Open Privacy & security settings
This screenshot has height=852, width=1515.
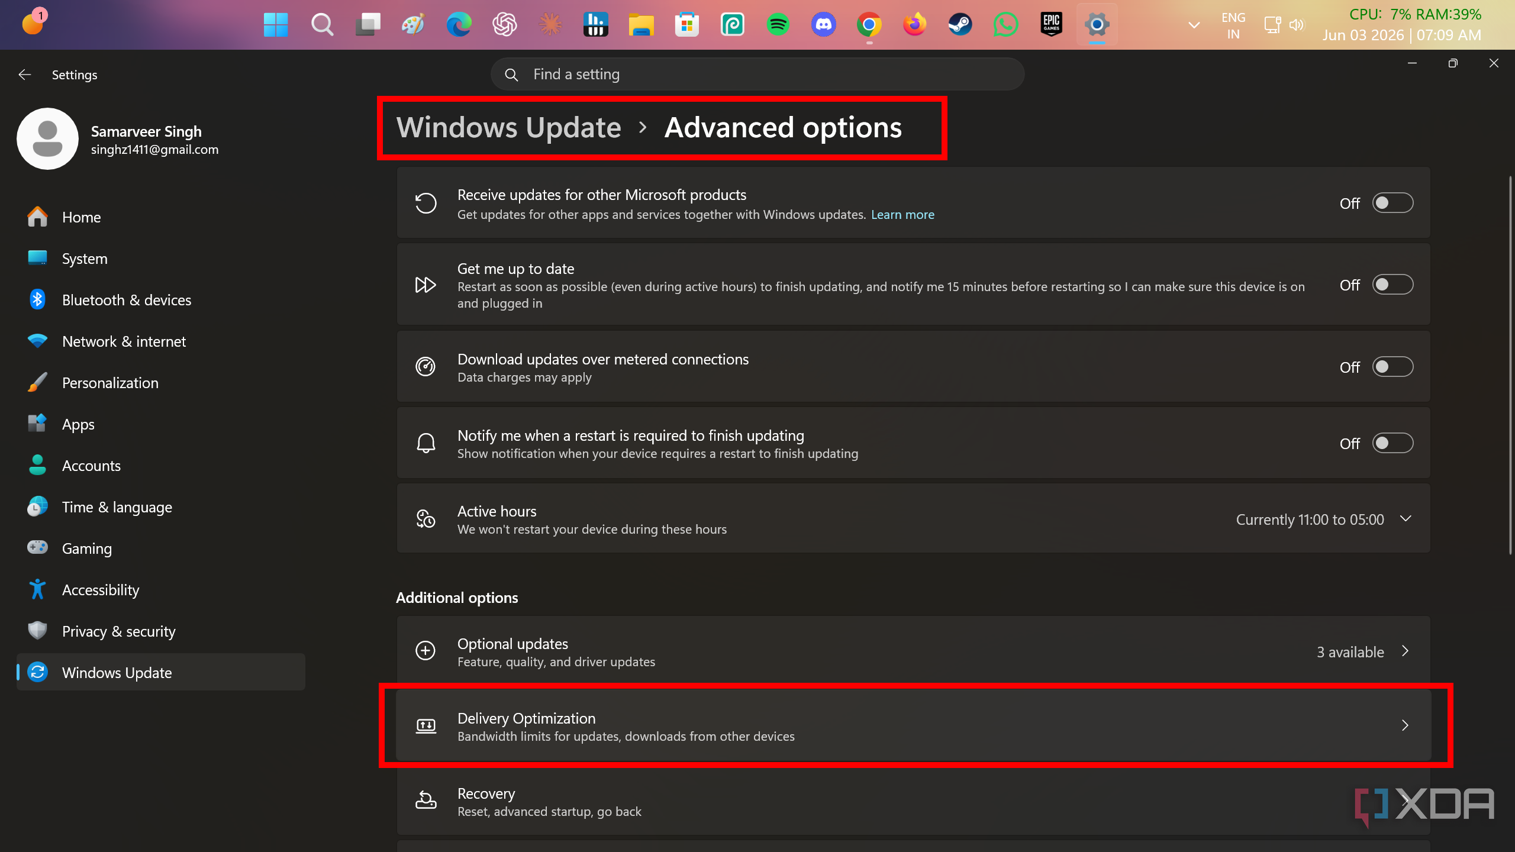[x=161, y=631]
